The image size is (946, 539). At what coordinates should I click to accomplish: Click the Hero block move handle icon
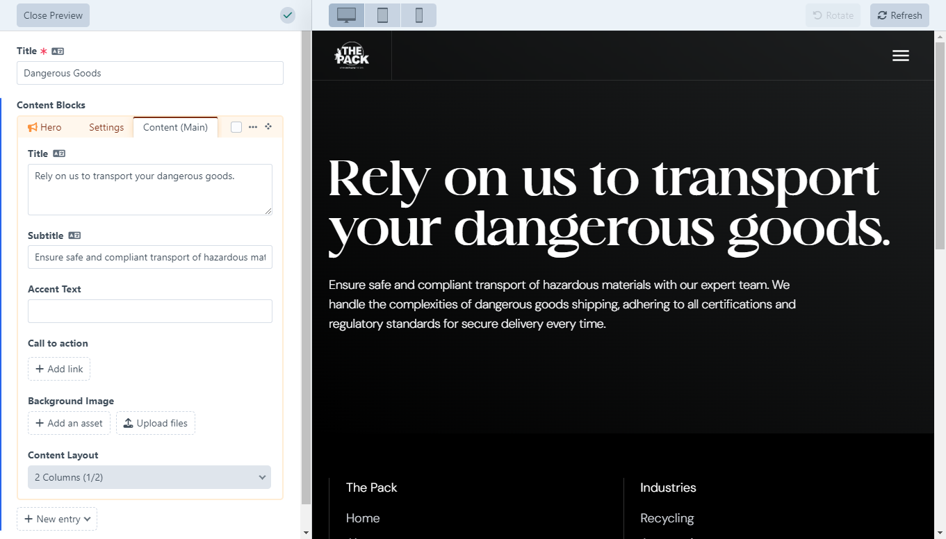pyautogui.click(x=268, y=127)
